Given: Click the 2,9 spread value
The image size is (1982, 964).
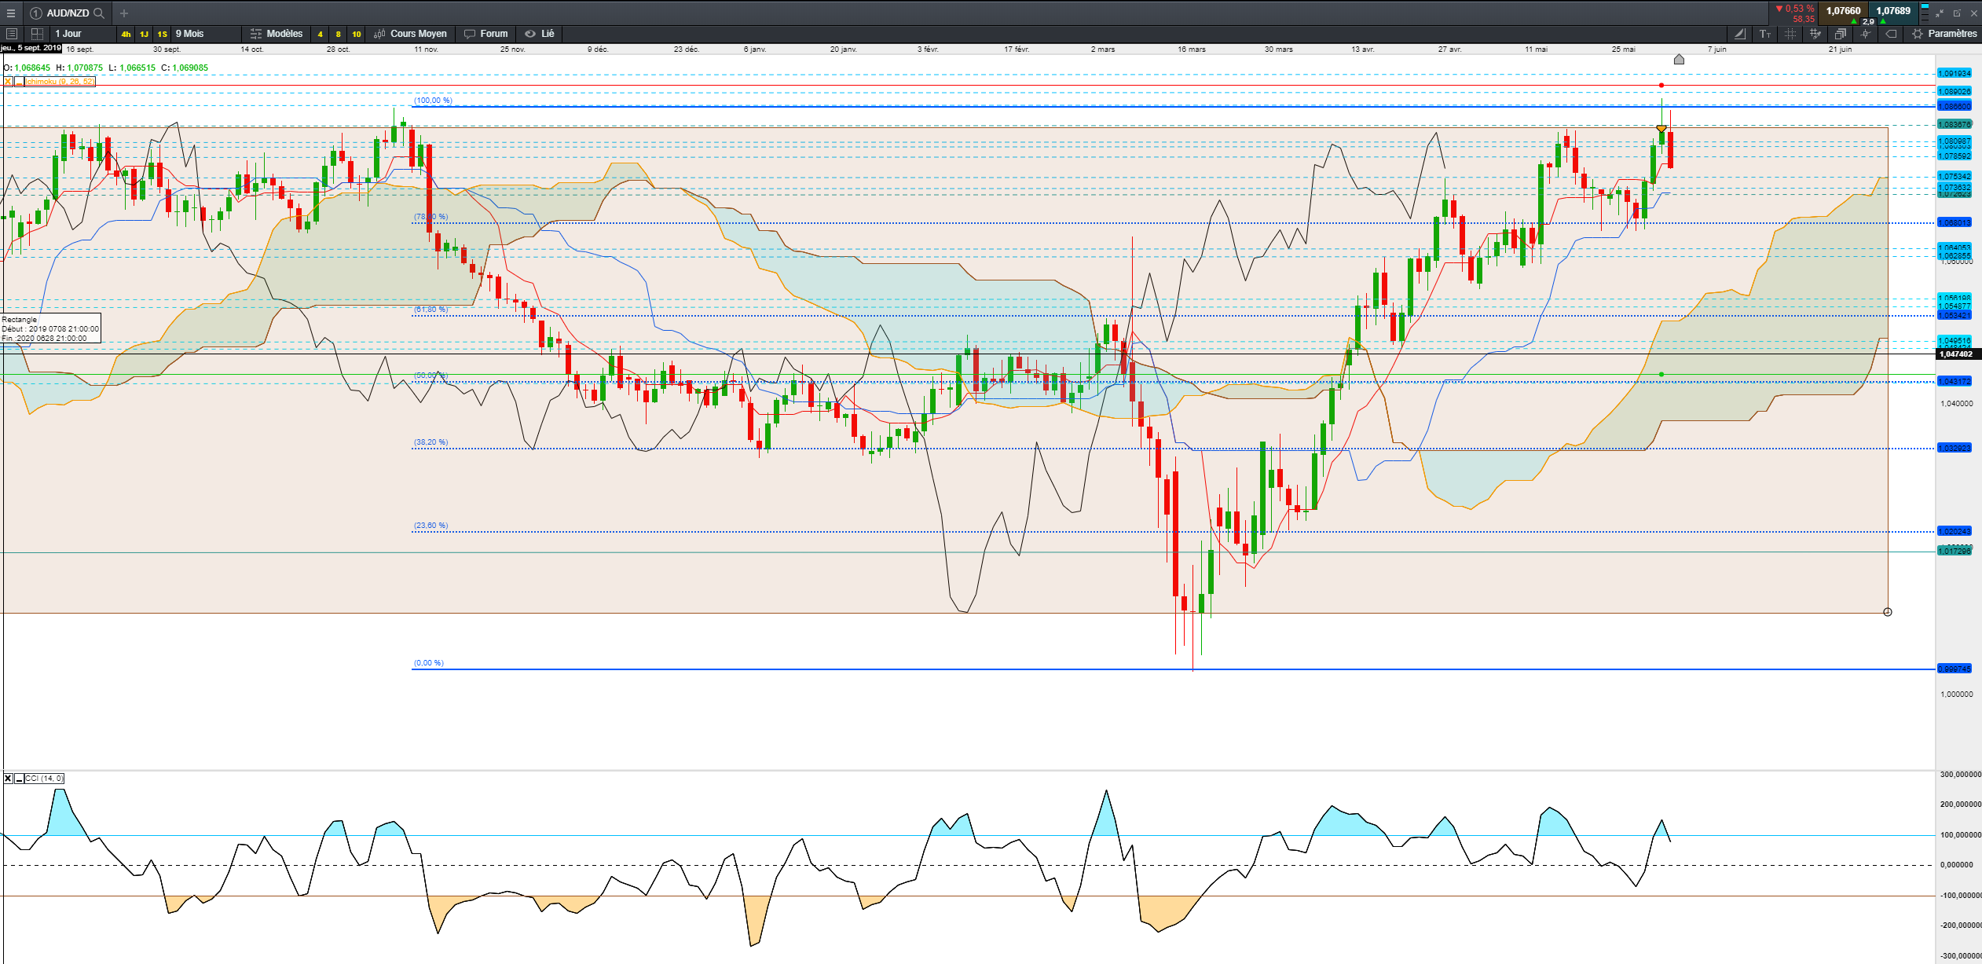Looking at the screenshot, I should tap(1868, 21).
